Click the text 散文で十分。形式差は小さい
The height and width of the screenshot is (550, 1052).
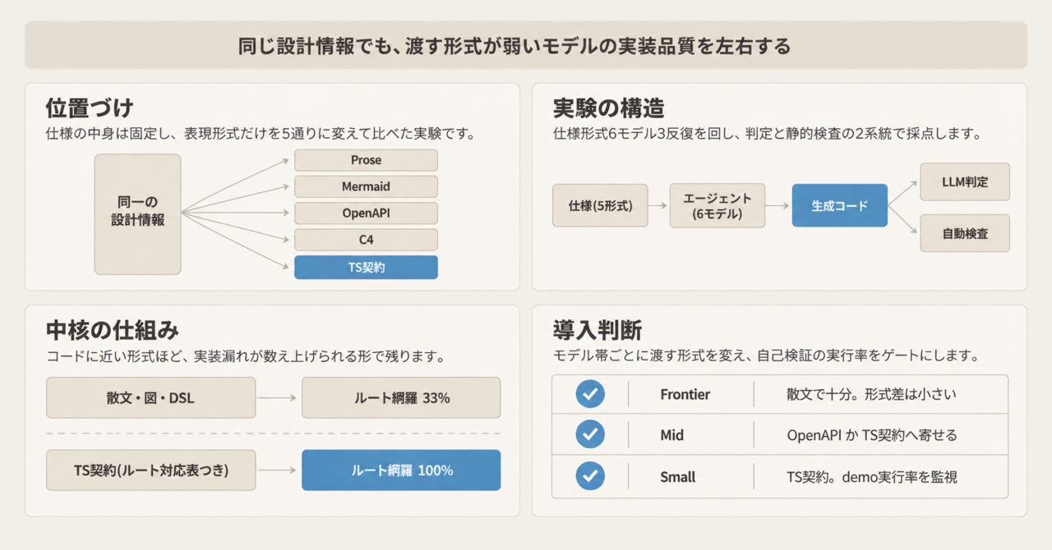[871, 394]
